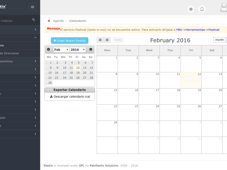Expand the first sidebar menu chevron

35,29
